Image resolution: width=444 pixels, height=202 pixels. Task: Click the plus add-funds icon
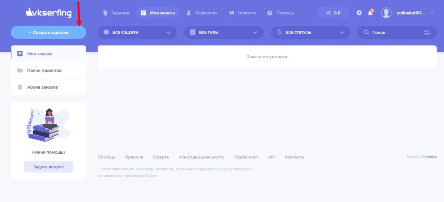click(x=359, y=13)
